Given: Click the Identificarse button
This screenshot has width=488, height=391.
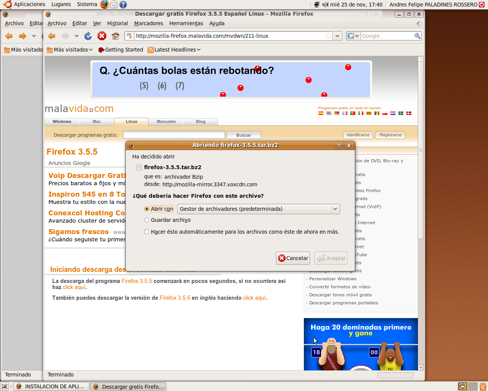Looking at the screenshot, I should 358,135.
